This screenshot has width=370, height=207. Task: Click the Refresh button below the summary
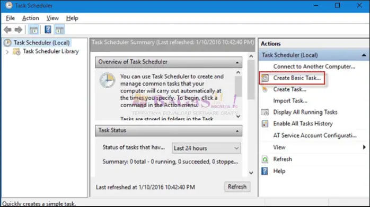click(x=237, y=187)
